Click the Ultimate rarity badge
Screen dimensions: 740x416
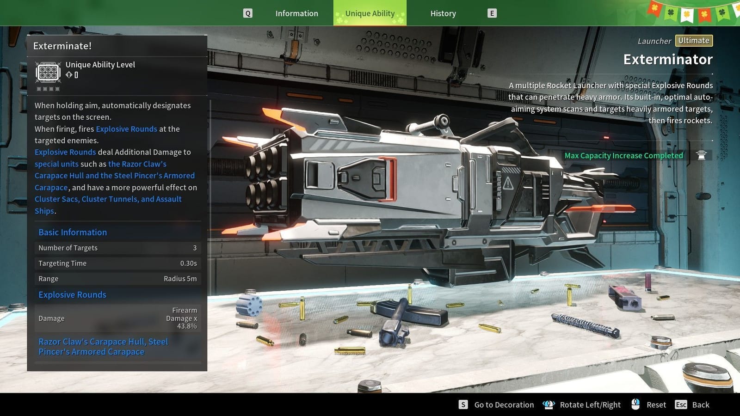[x=693, y=40]
